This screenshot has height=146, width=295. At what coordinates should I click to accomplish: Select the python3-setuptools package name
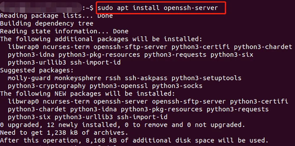tap(206, 78)
